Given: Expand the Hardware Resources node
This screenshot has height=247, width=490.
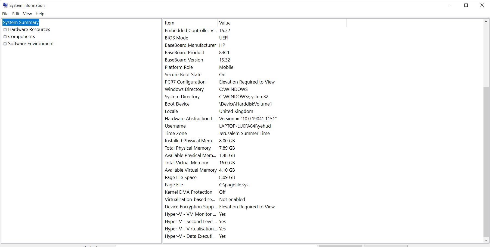Looking at the screenshot, I should pos(5,30).
